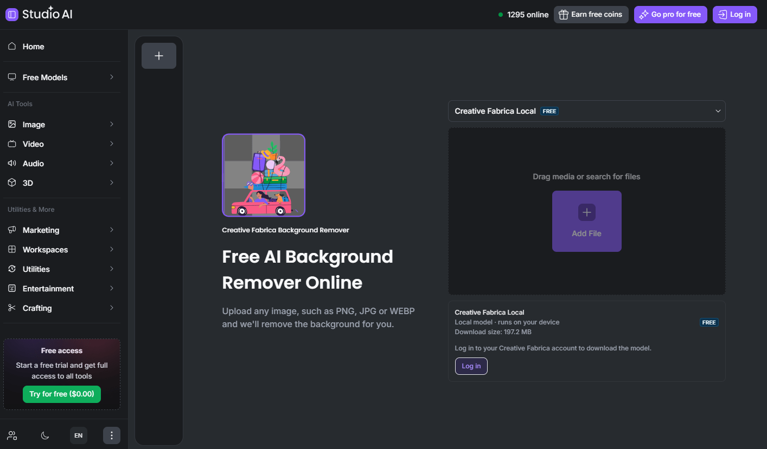Open the Creative Fabrica Local model dropdown
Image resolution: width=767 pixels, height=449 pixels.
tap(586, 111)
